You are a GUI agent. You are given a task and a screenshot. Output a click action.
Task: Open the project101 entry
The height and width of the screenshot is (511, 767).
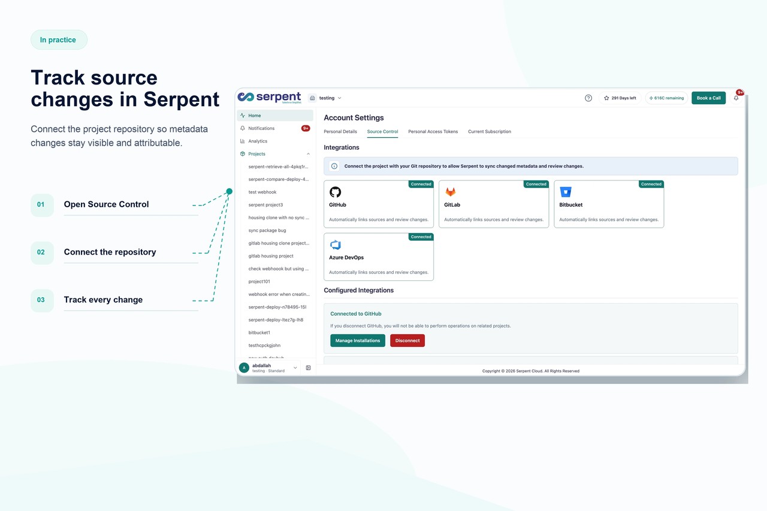click(x=259, y=282)
